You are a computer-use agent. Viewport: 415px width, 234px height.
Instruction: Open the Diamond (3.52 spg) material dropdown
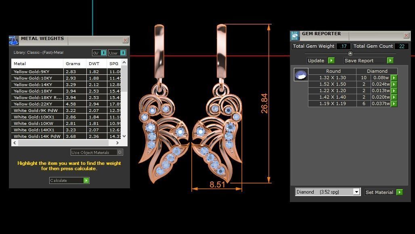tap(356, 192)
